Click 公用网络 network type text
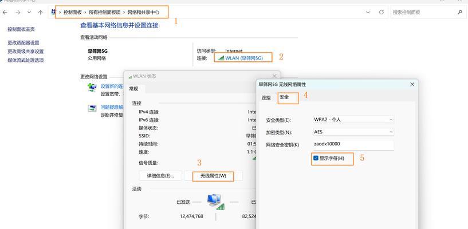Image resolution: width=468 pixels, height=229 pixels. [x=97, y=58]
